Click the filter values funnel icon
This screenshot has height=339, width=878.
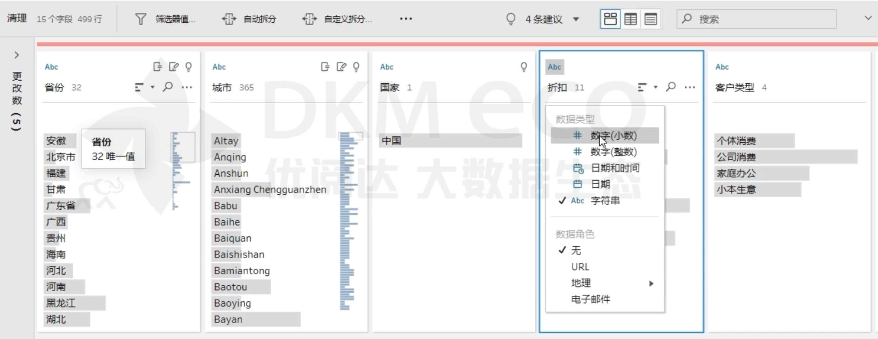click(x=140, y=19)
